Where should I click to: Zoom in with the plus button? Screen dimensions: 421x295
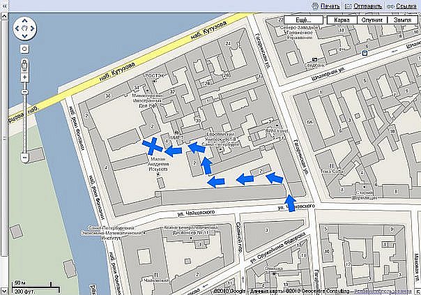coord(24,77)
